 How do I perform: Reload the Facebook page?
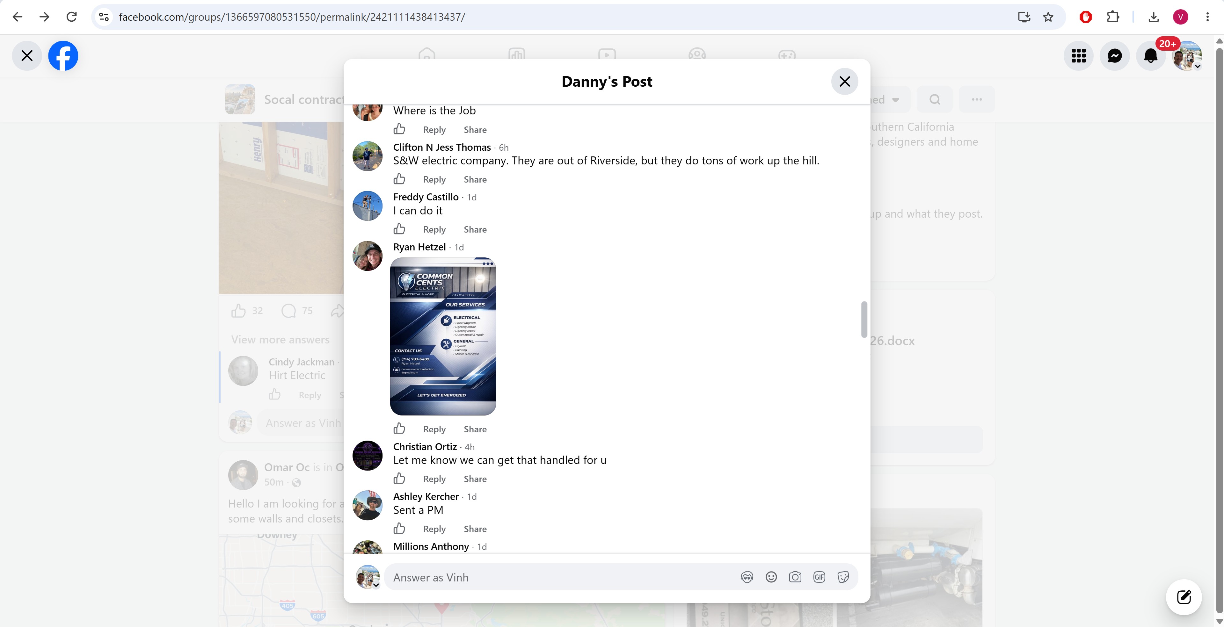(71, 17)
